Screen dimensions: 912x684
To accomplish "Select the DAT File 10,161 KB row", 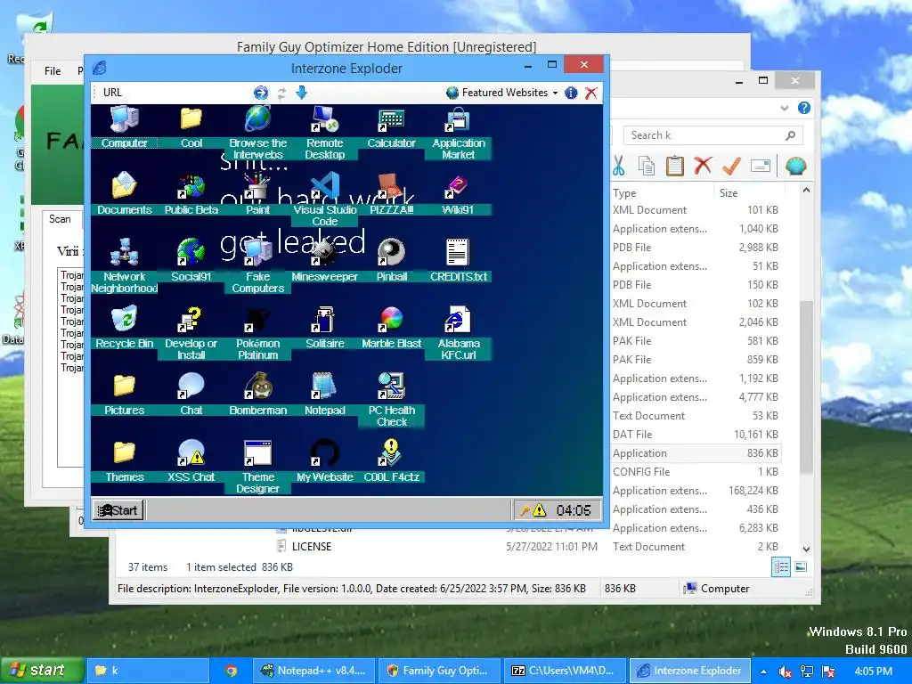I will tap(695, 435).
